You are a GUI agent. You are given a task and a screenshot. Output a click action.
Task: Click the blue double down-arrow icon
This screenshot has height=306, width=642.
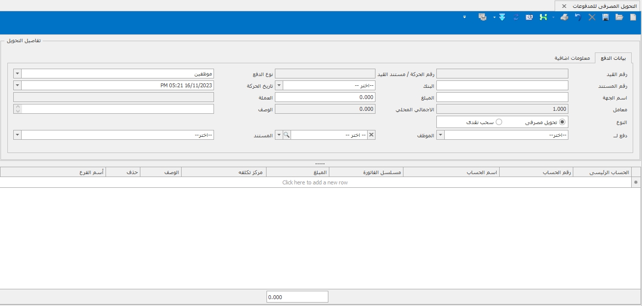(502, 17)
